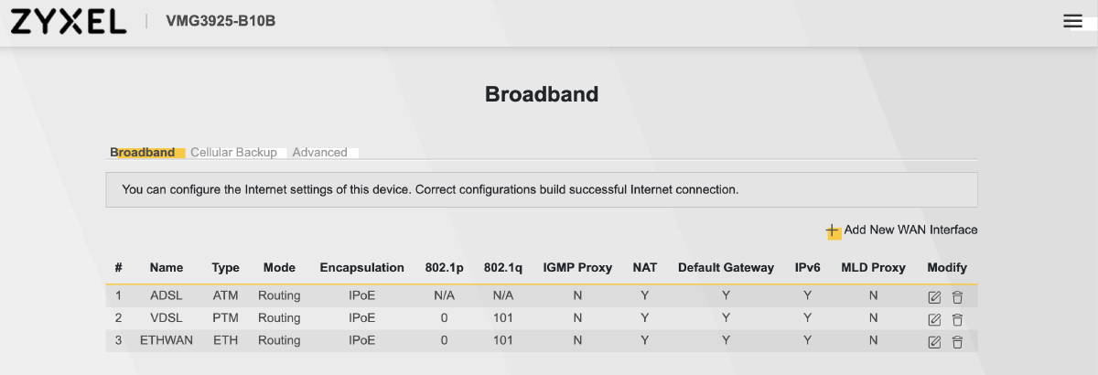This screenshot has width=1098, height=375.
Task: Select the Broadband tab
Action: [143, 153]
